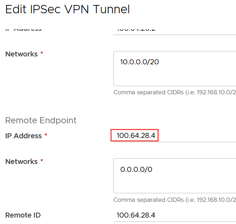Click the Remote Endpoint section heading
This screenshot has height=224, width=236.
pyautogui.click(x=41, y=120)
